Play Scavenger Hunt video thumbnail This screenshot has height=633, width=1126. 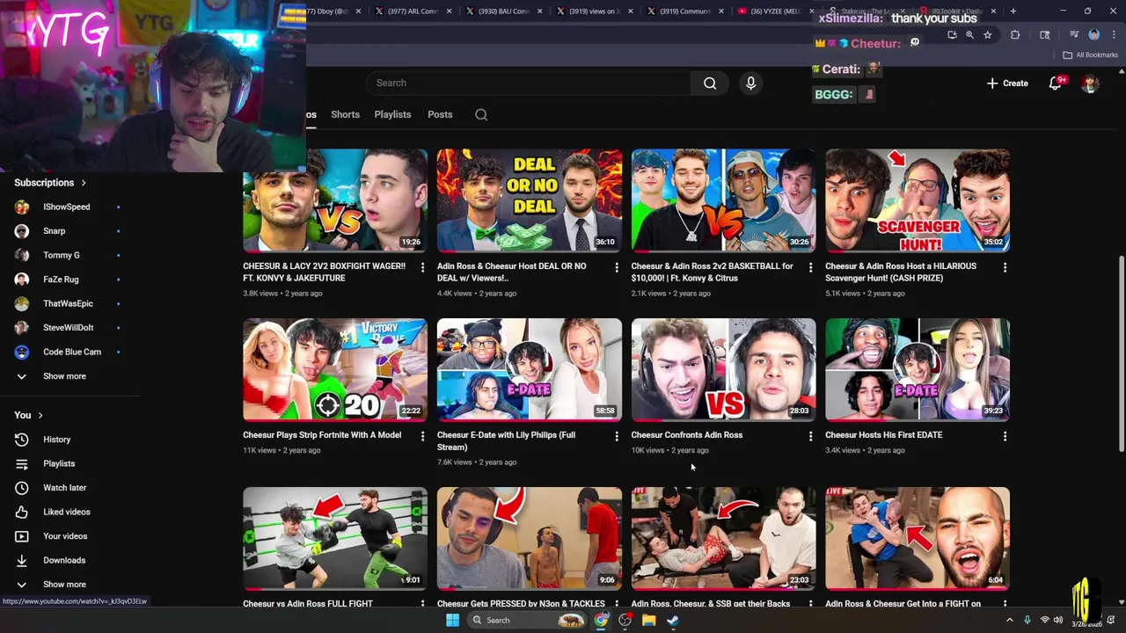(918, 200)
